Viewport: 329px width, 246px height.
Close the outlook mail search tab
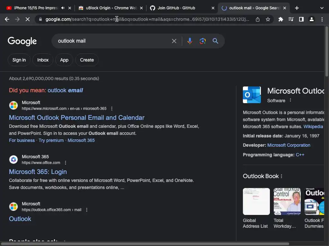[285, 8]
